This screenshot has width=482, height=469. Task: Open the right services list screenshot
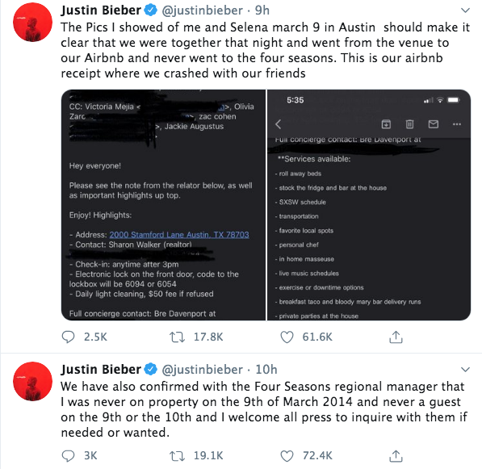pyautogui.click(x=369, y=205)
